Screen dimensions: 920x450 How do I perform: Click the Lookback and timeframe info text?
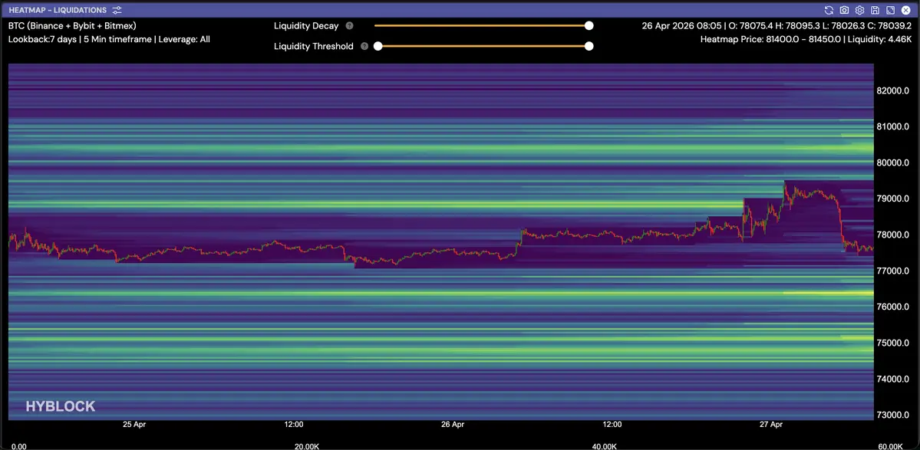[109, 39]
